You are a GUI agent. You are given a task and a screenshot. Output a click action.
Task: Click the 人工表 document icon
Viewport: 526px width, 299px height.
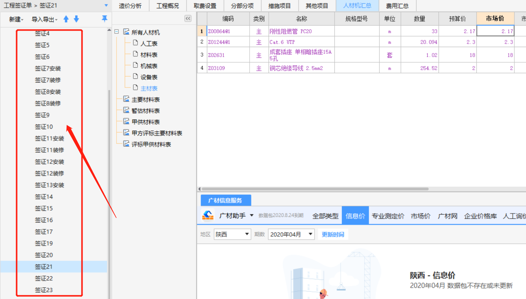pyautogui.click(x=136, y=43)
